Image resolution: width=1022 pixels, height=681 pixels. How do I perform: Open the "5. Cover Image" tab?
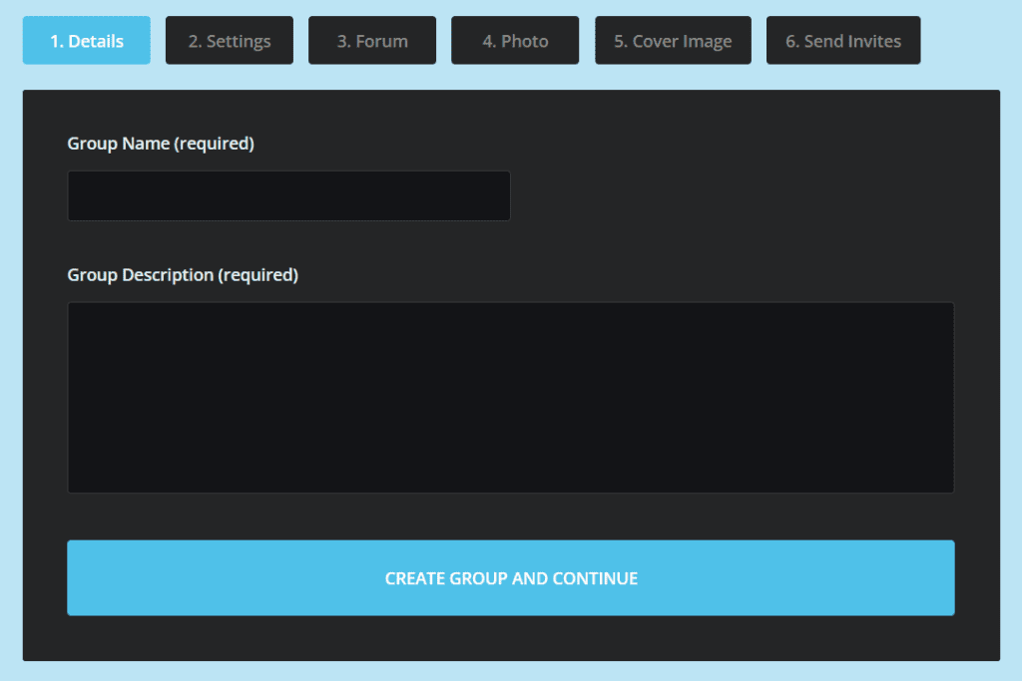click(673, 41)
